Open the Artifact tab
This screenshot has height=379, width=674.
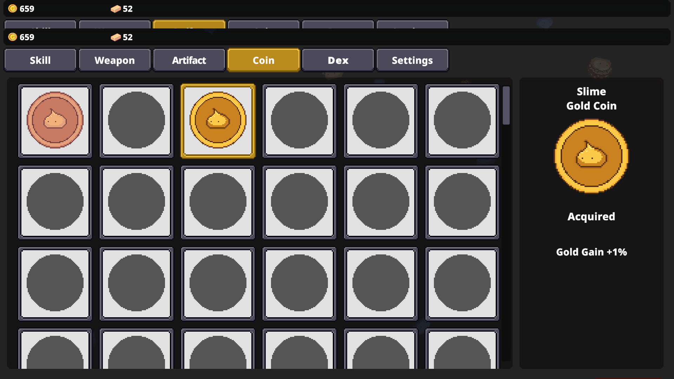(x=189, y=60)
